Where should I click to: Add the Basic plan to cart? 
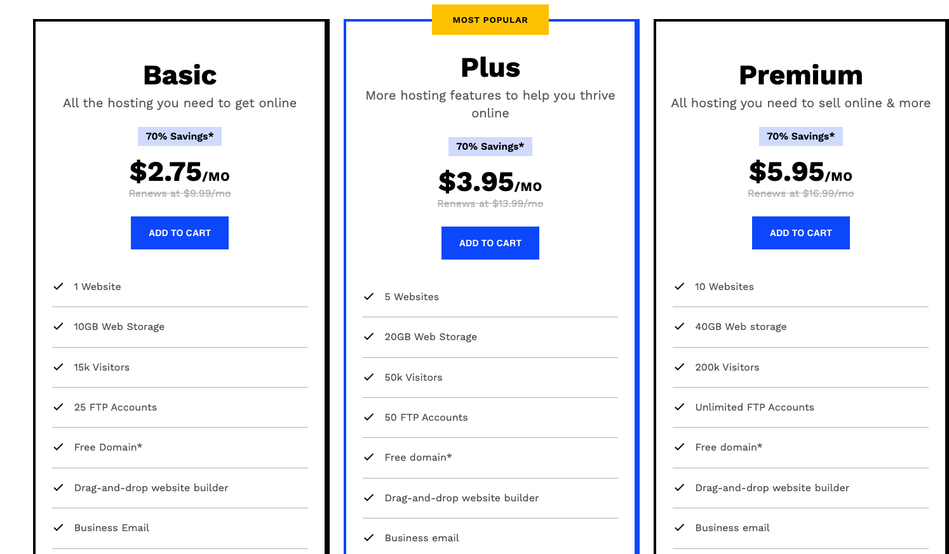point(179,233)
